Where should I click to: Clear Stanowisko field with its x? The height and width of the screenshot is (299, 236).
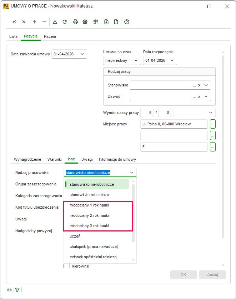[199, 85]
